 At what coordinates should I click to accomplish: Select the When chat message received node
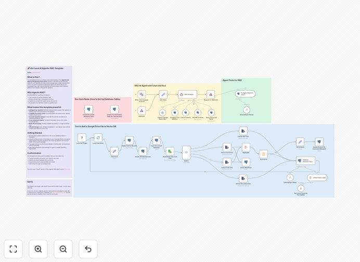pyautogui.click(x=142, y=94)
